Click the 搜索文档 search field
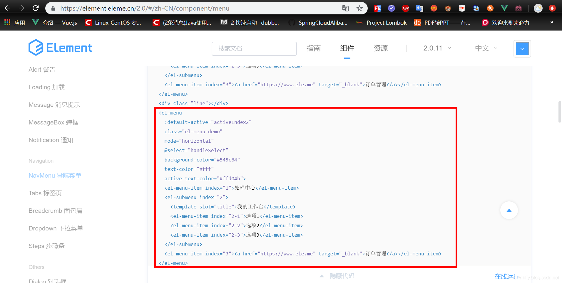This screenshot has height=283, width=562. (x=254, y=48)
